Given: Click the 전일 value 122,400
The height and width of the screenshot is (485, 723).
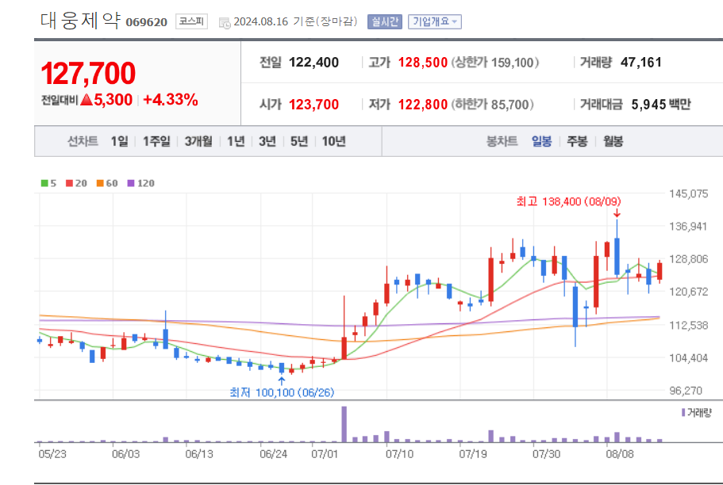Looking at the screenshot, I should tap(313, 62).
